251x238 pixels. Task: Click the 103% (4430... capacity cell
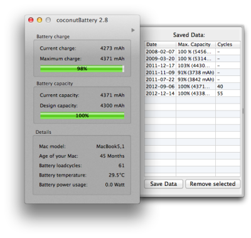(196, 65)
